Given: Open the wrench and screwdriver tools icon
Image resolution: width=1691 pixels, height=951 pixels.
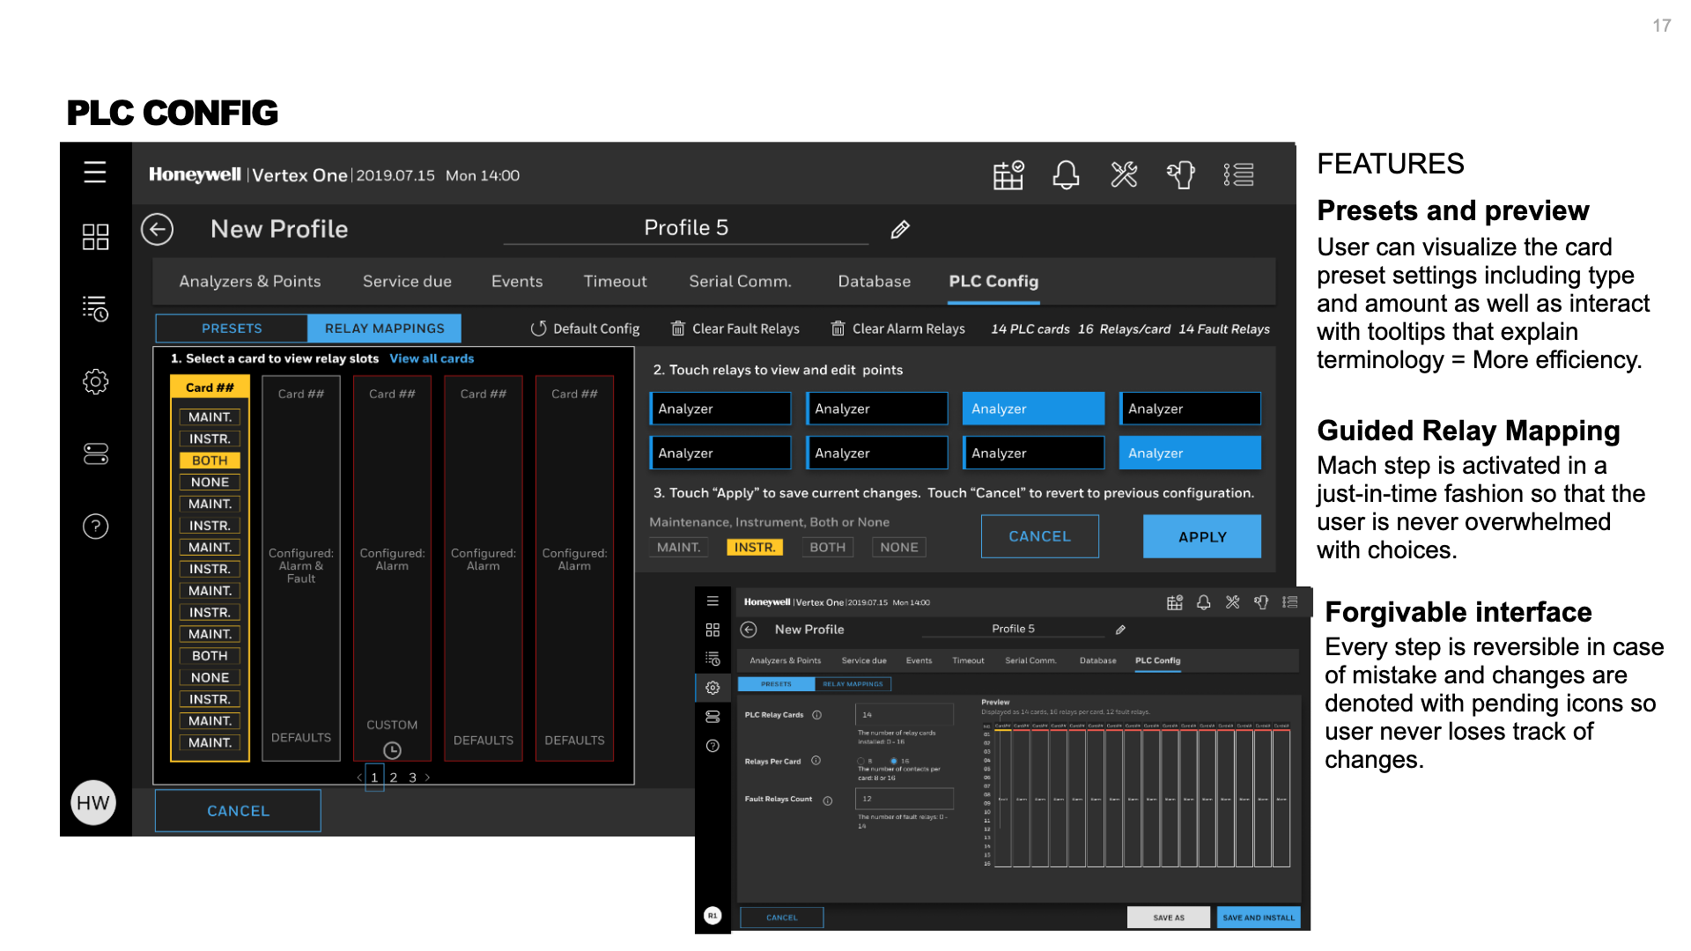Looking at the screenshot, I should point(1124,174).
